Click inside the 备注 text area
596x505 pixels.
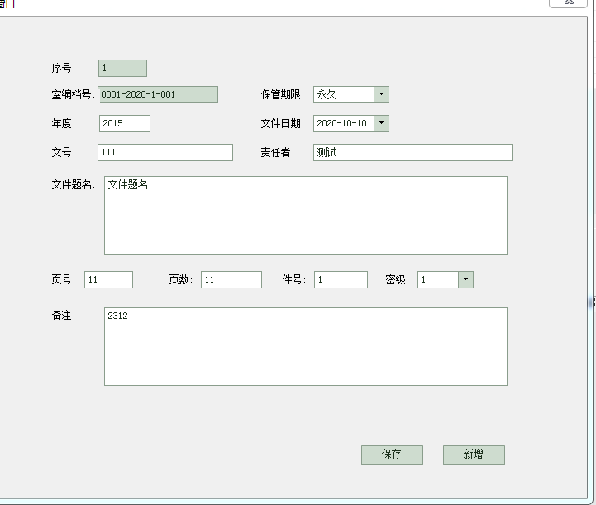(x=306, y=346)
